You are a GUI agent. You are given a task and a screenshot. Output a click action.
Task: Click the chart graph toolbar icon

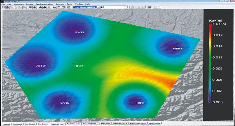(55, 7)
